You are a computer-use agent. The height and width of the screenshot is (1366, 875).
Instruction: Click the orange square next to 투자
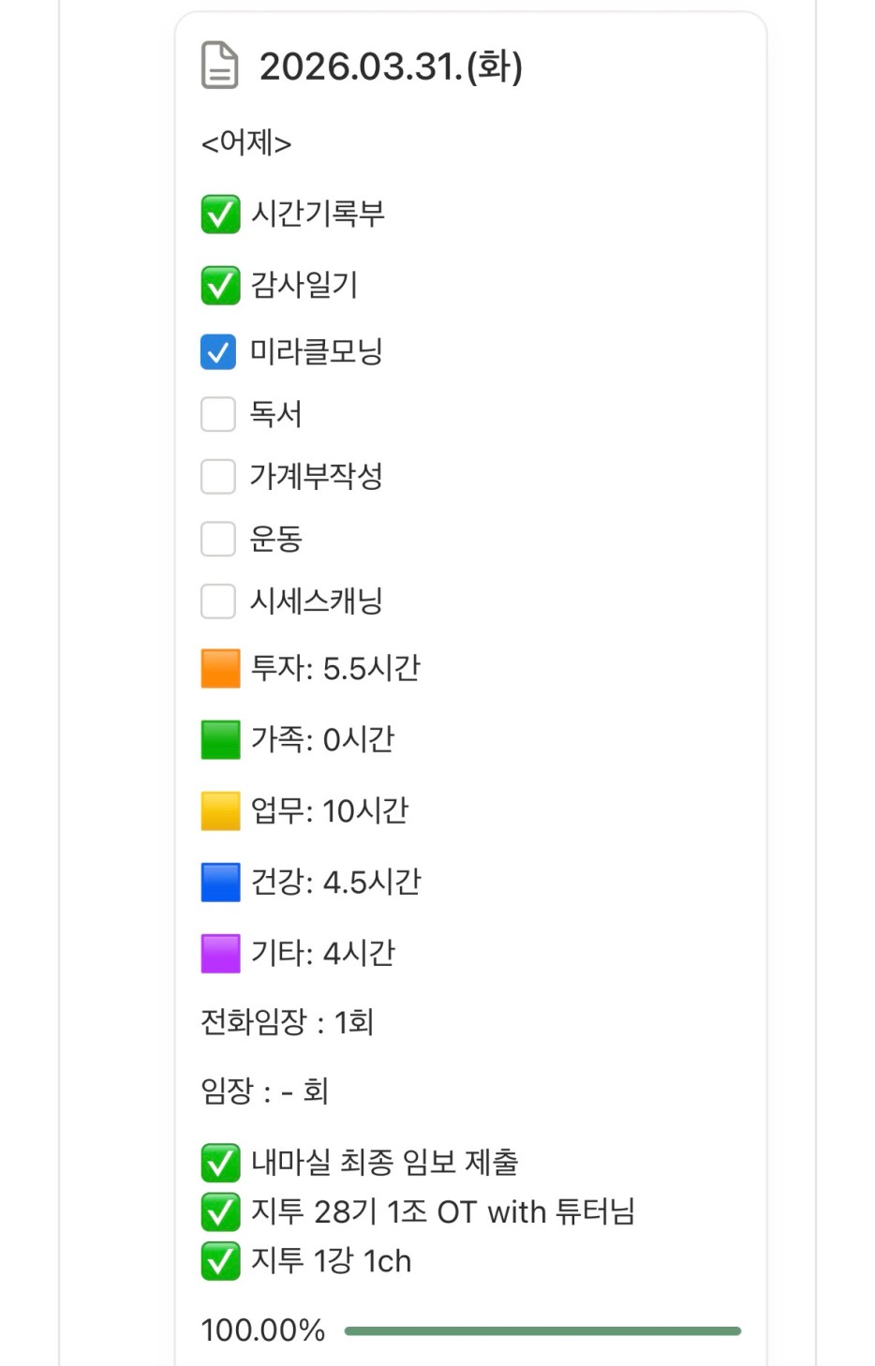tap(220, 669)
